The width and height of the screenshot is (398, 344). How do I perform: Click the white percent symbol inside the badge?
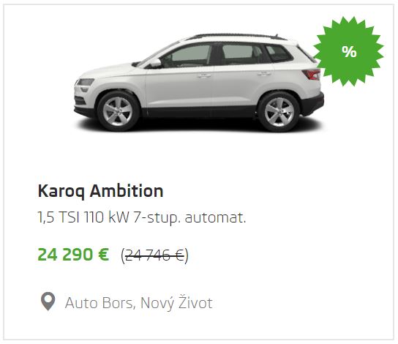(349, 51)
